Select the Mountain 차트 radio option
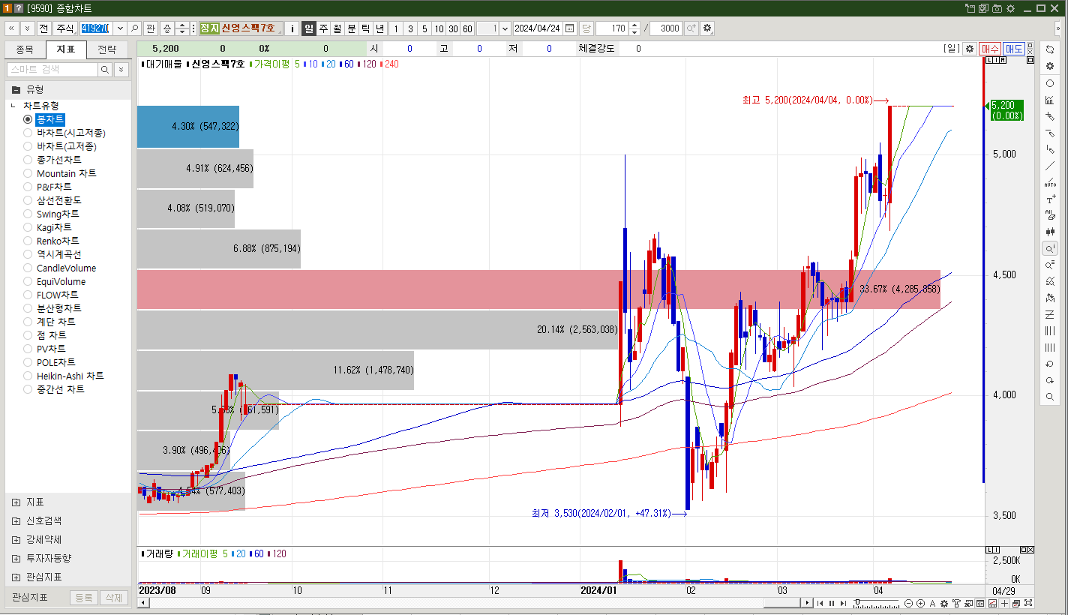Image resolution: width=1068 pixels, height=615 pixels. pos(28,173)
